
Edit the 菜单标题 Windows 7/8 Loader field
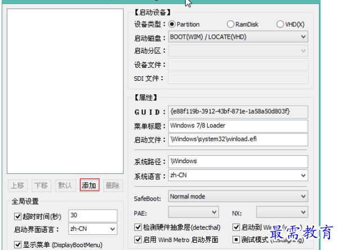tap(238, 126)
